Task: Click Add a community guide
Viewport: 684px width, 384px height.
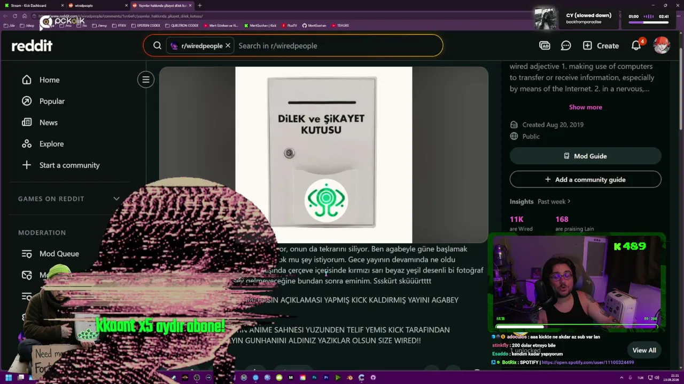Action: [585, 180]
